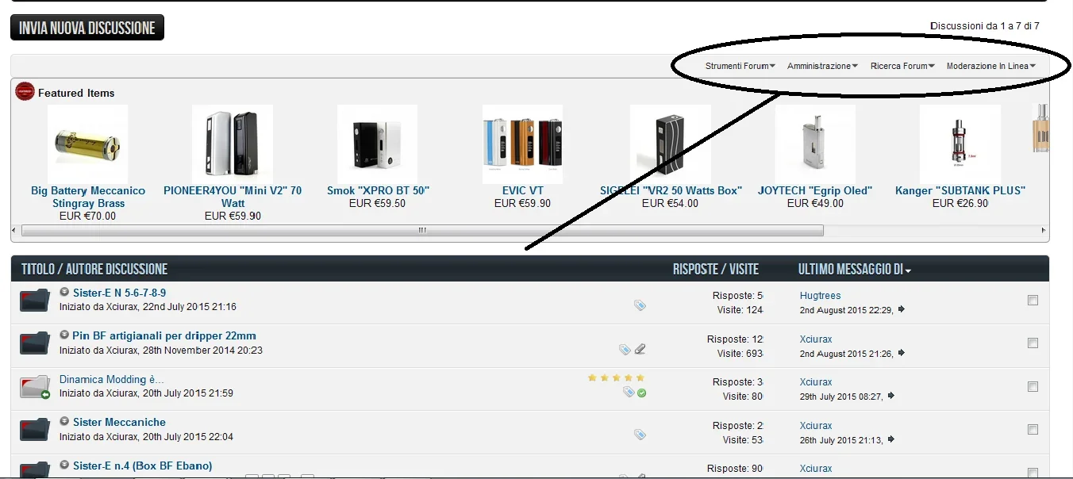Open the Dinamica Modding è... thread
1073x479 pixels.
tap(112, 379)
